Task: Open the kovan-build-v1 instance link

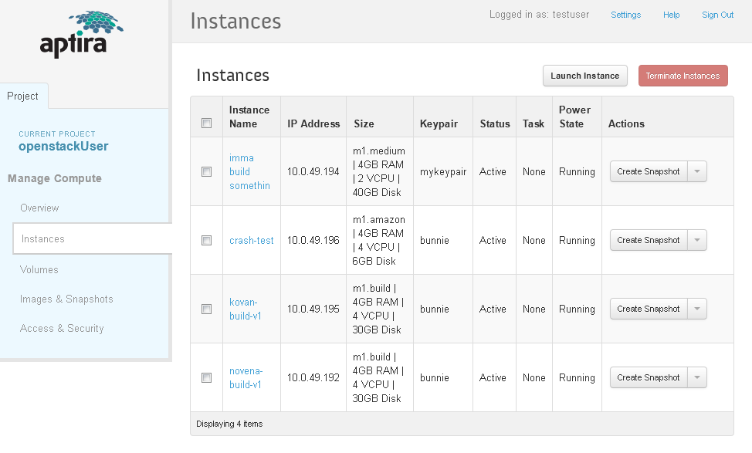Action: (x=245, y=309)
